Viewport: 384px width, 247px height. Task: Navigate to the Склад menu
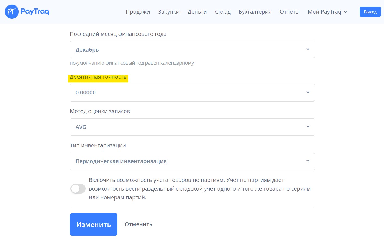click(x=223, y=12)
